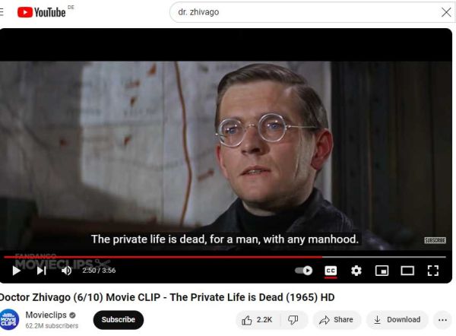Image resolution: width=456 pixels, height=336 pixels.
Task: Switch to theater mode
Action: pyautogui.click(x=407, y=271)
